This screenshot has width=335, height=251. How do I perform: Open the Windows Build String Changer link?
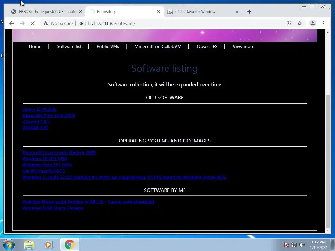[x=53, y=208]
